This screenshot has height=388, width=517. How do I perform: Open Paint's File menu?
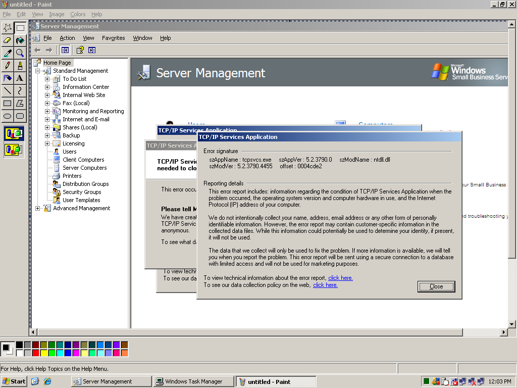click(7, 14)
